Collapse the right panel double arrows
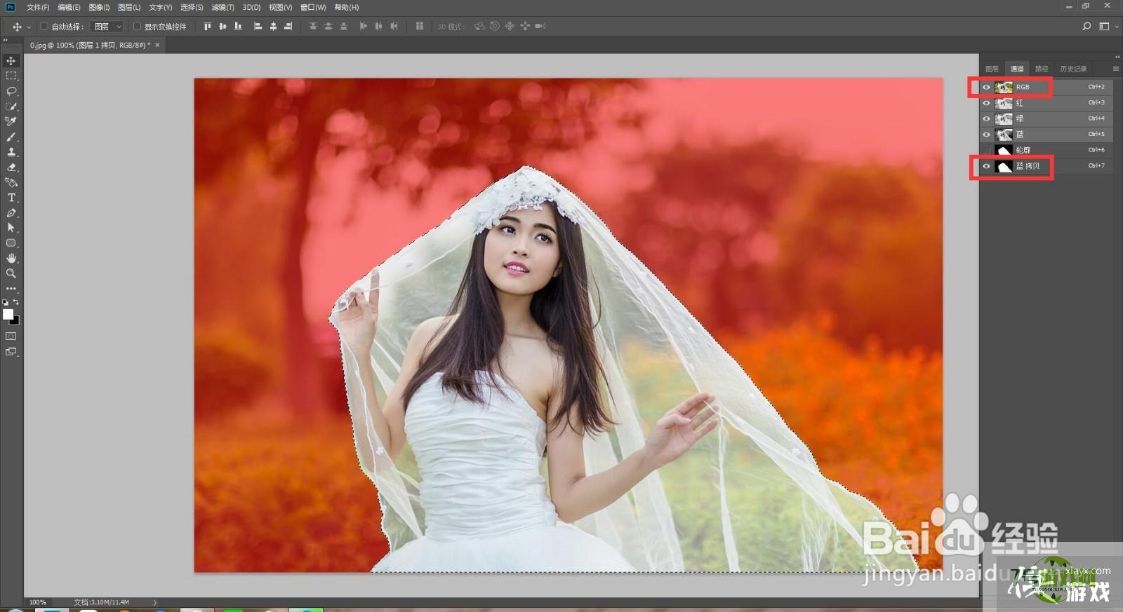Image resolution: width=1123 pixels, height=612 pixels. 1117,57
